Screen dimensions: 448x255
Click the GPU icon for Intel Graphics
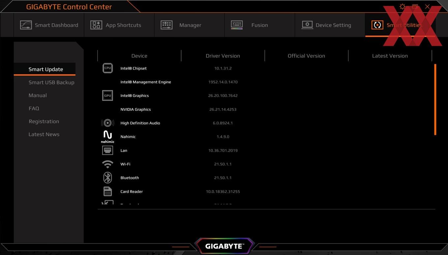click(108, 95)
